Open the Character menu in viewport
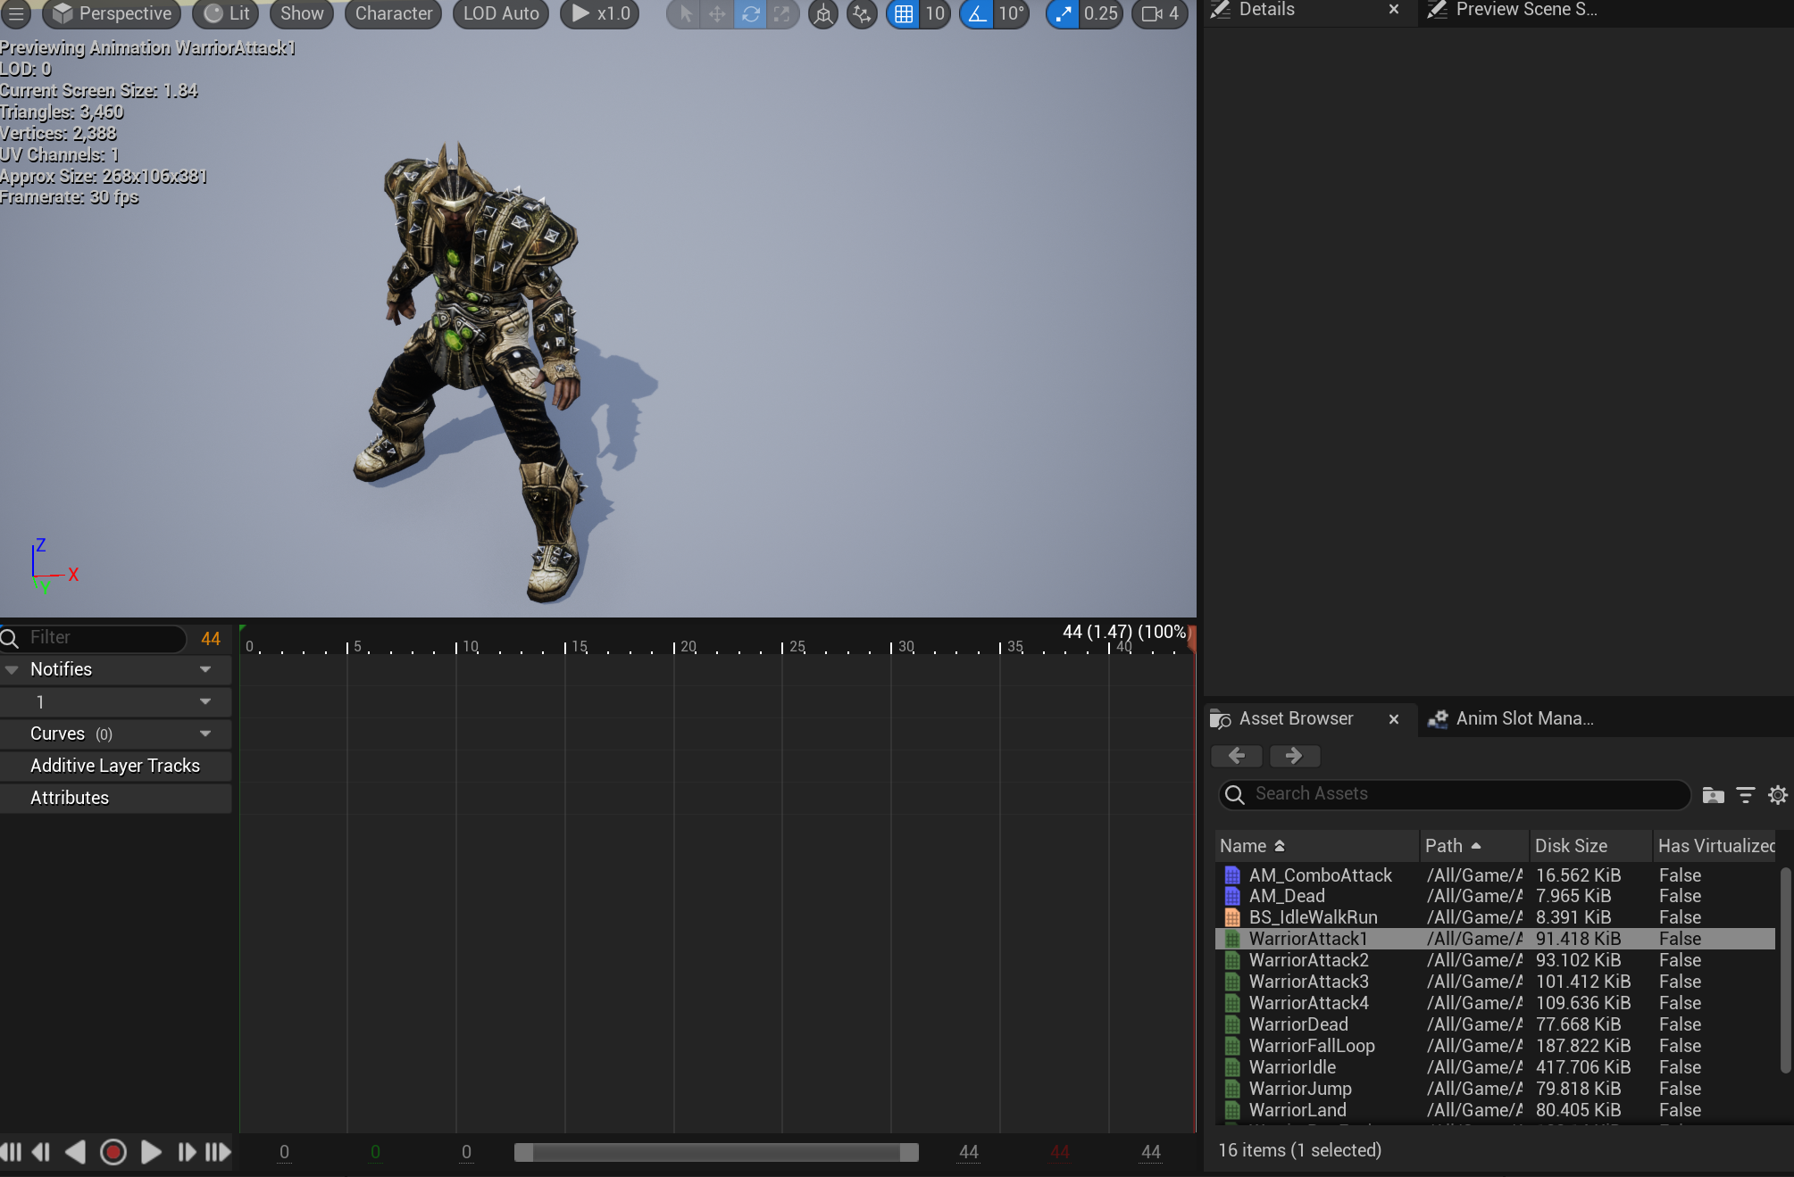The height and width of the screenshot is (1177, 1794). 393,13
